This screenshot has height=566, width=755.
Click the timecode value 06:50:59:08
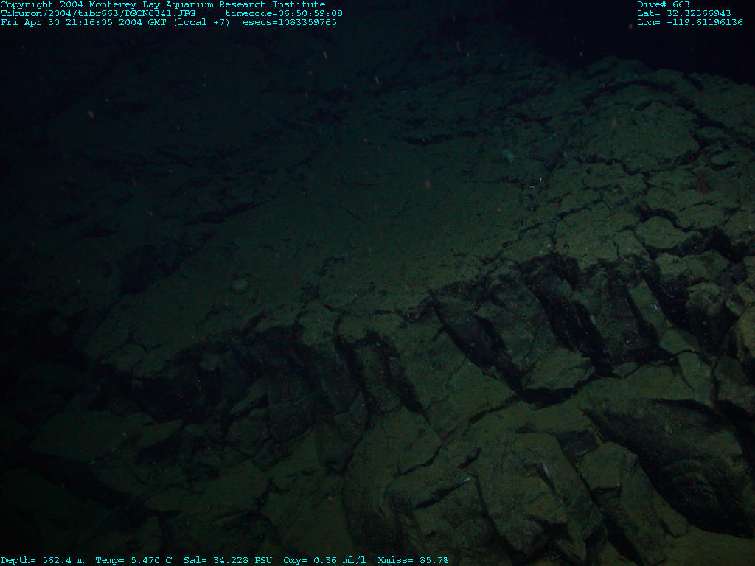pos(284,13)
